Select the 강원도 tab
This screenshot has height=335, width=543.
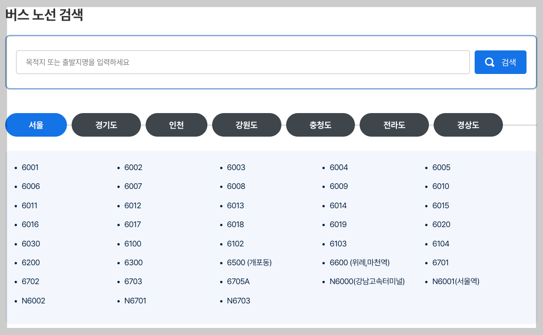(x=247, y=124)
